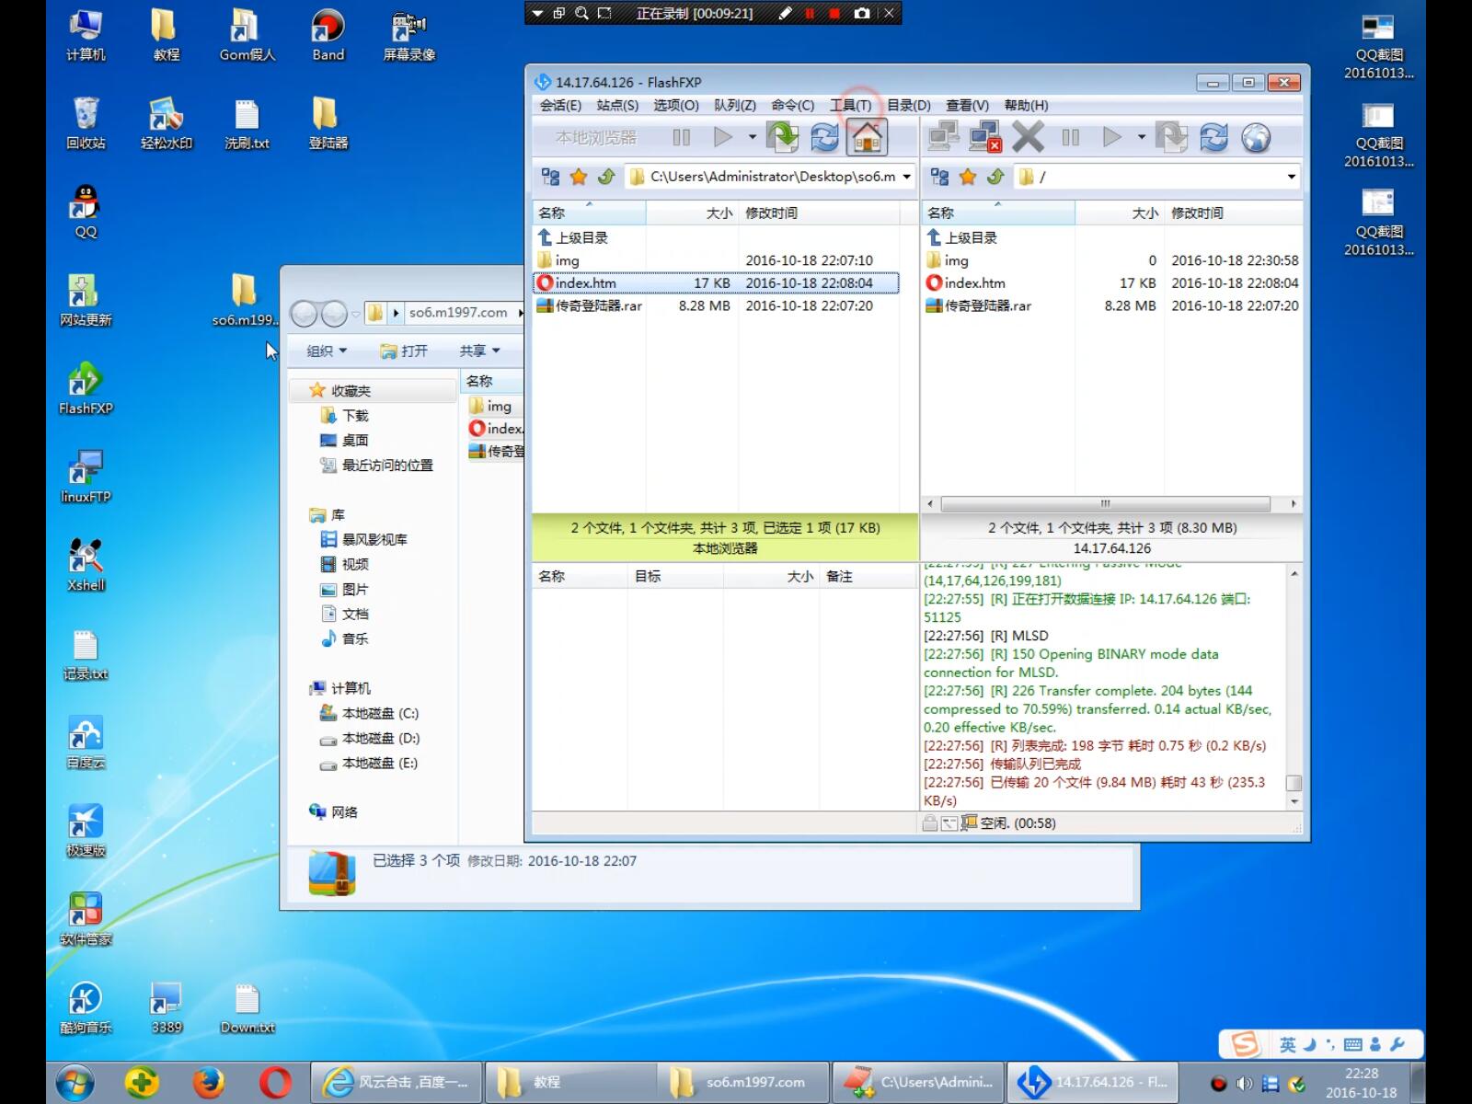Pause the local pane transfer

[x=681, y=137]
